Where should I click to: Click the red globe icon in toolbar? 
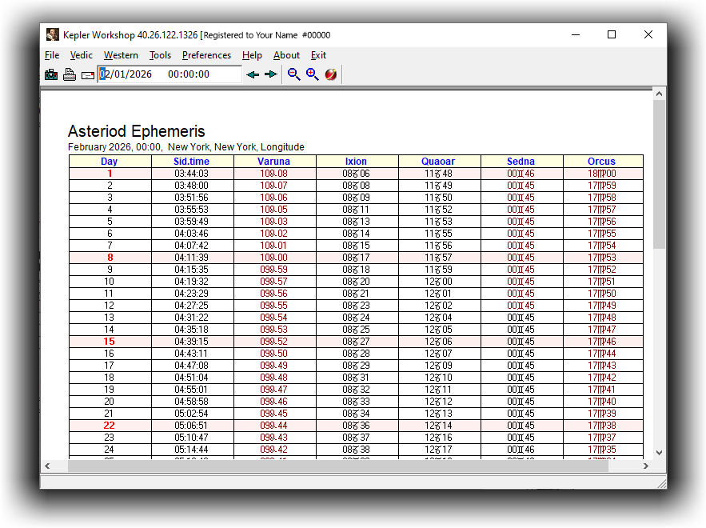(330, 74)
